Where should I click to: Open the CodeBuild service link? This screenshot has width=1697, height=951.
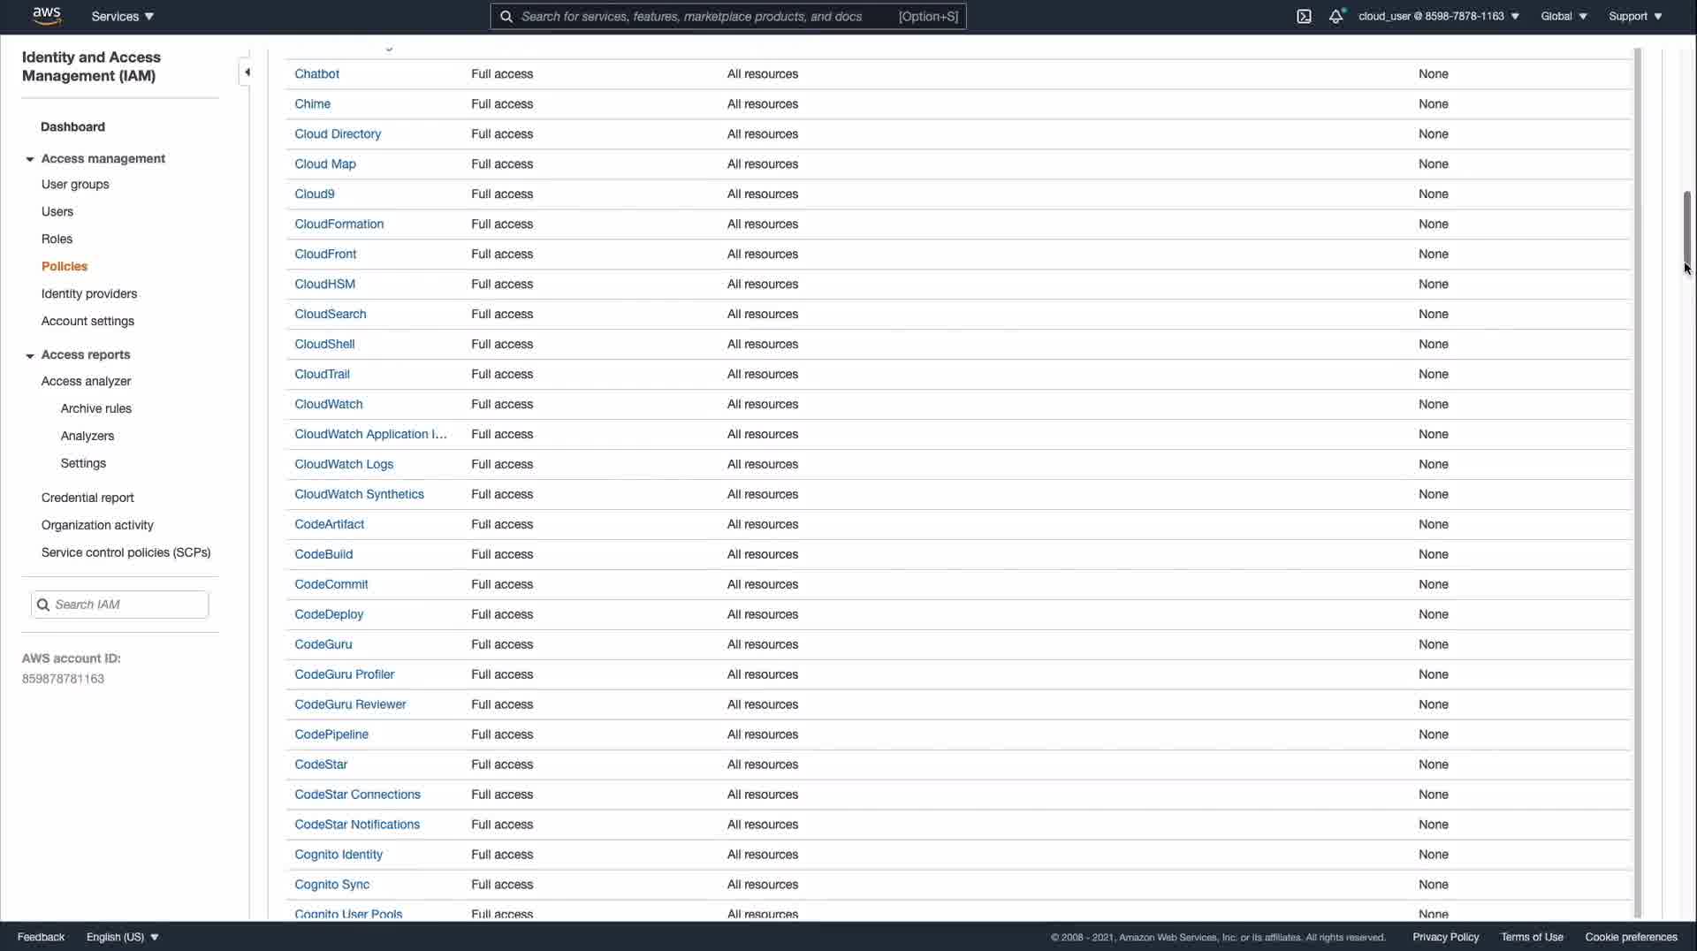click(323, 555)
